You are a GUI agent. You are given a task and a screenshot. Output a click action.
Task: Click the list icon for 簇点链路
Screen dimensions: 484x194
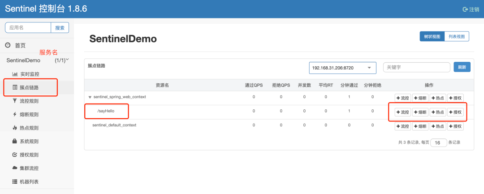click(14, 88)
